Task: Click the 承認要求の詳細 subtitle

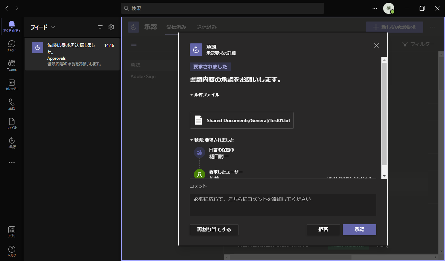Action: (221, 53)
